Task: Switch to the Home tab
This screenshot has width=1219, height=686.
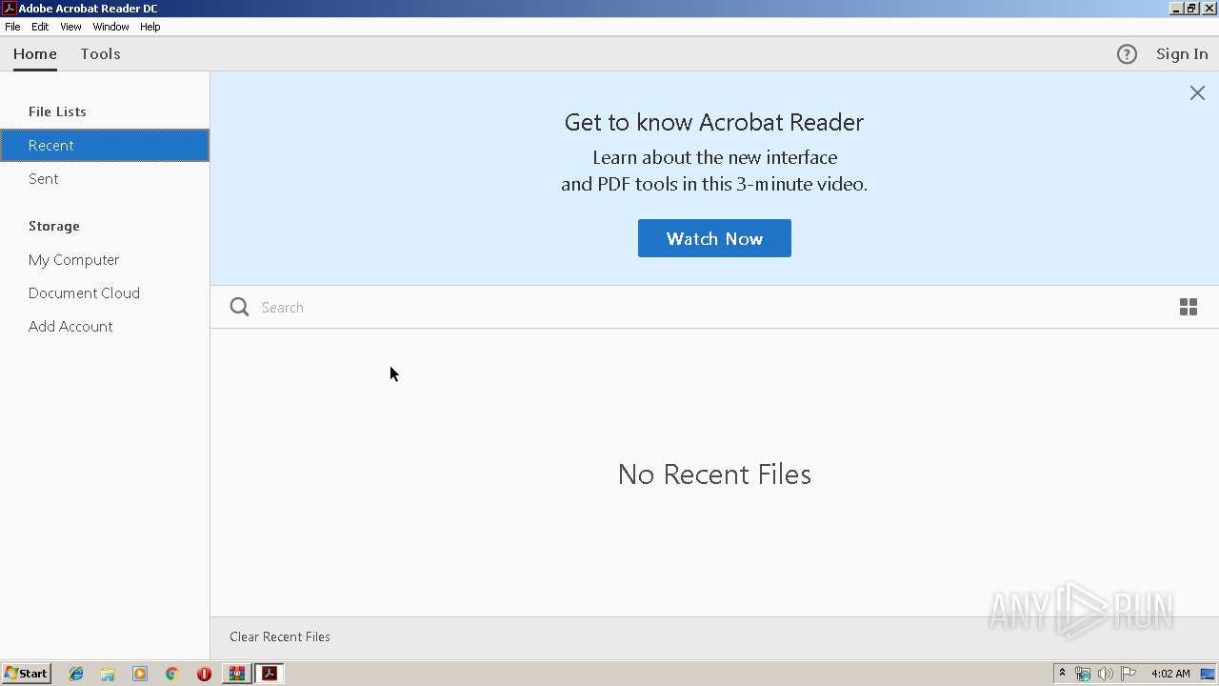Action: (35, 54)
